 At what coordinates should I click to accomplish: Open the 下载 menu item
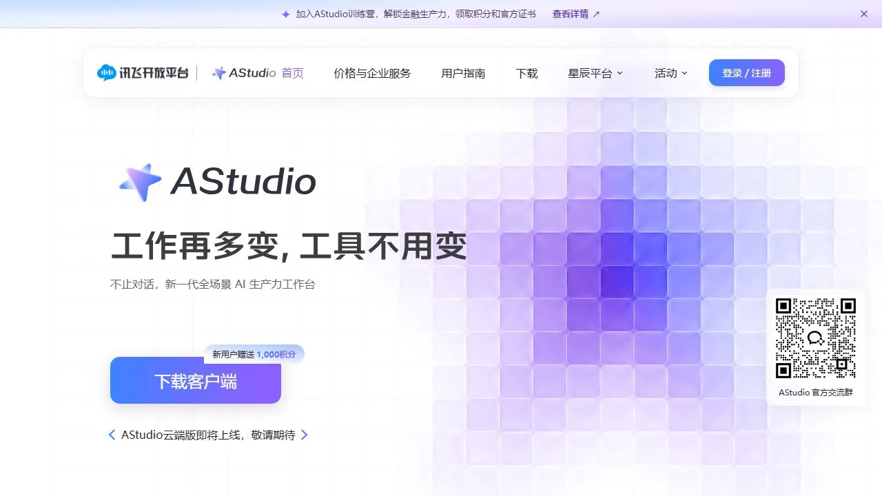point(526,73)
